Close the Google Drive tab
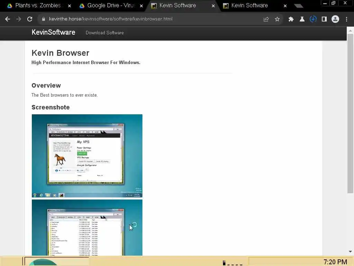The image size is (354, 266). (x=141, y=6)
